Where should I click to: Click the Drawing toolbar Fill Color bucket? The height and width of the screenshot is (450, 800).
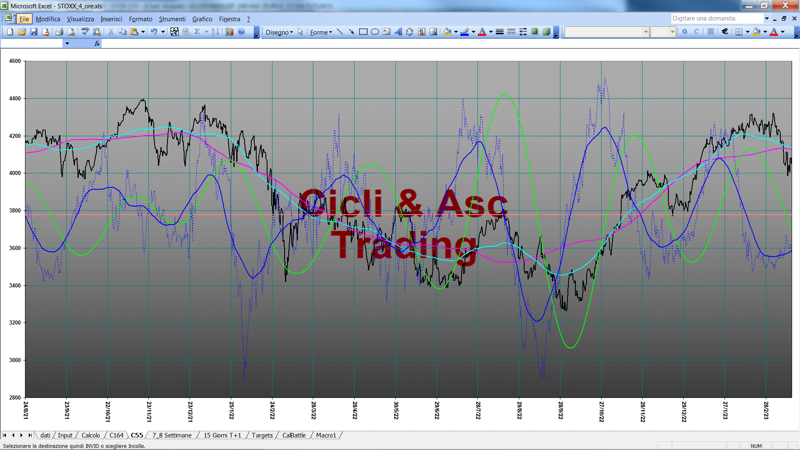[x=447, y=32]
